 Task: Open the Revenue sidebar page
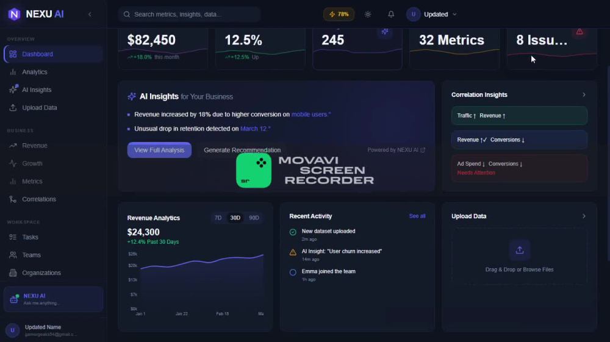pos(53,146)
